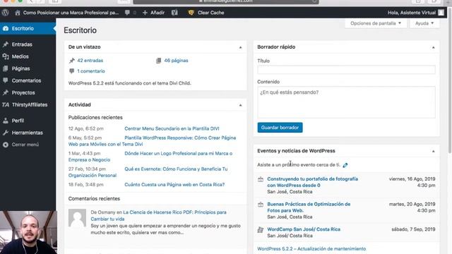Open the Escritorio menu item

pyautogui.click(x=28, y=28)
